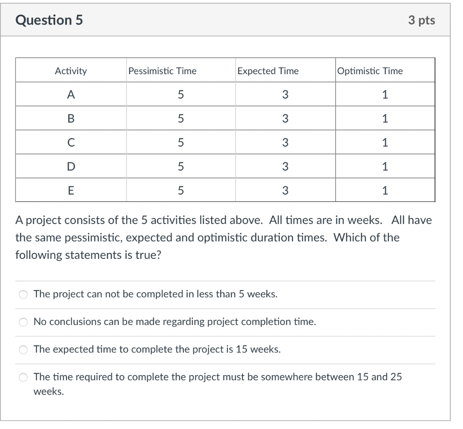Select the Optimistic Time column header
Image resolution: width=463 pixels, height=429 pixels.
pos(369,71)
